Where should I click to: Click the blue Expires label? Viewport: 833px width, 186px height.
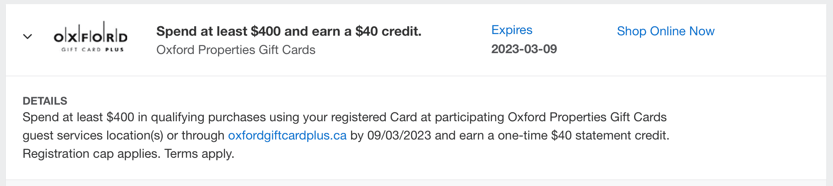point(512,30)
